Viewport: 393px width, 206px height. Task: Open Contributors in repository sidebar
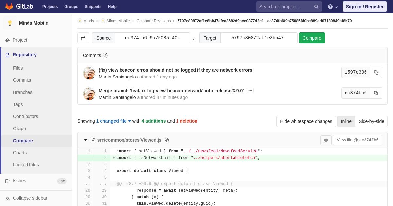(x=26, y=116)
